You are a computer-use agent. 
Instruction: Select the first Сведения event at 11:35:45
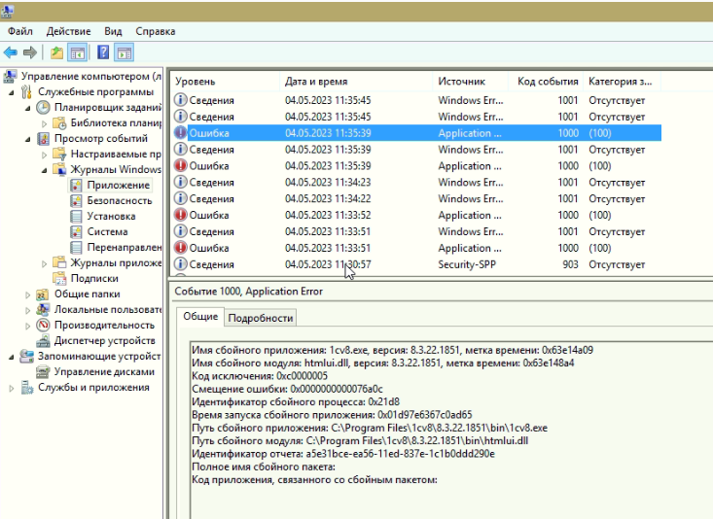coord(416,100)
